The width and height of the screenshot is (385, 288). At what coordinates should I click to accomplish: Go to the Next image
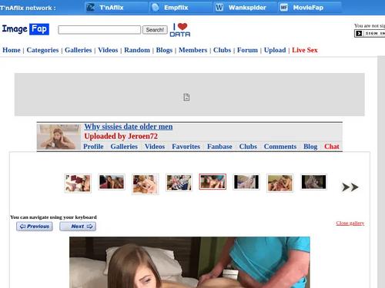(78, 227)
